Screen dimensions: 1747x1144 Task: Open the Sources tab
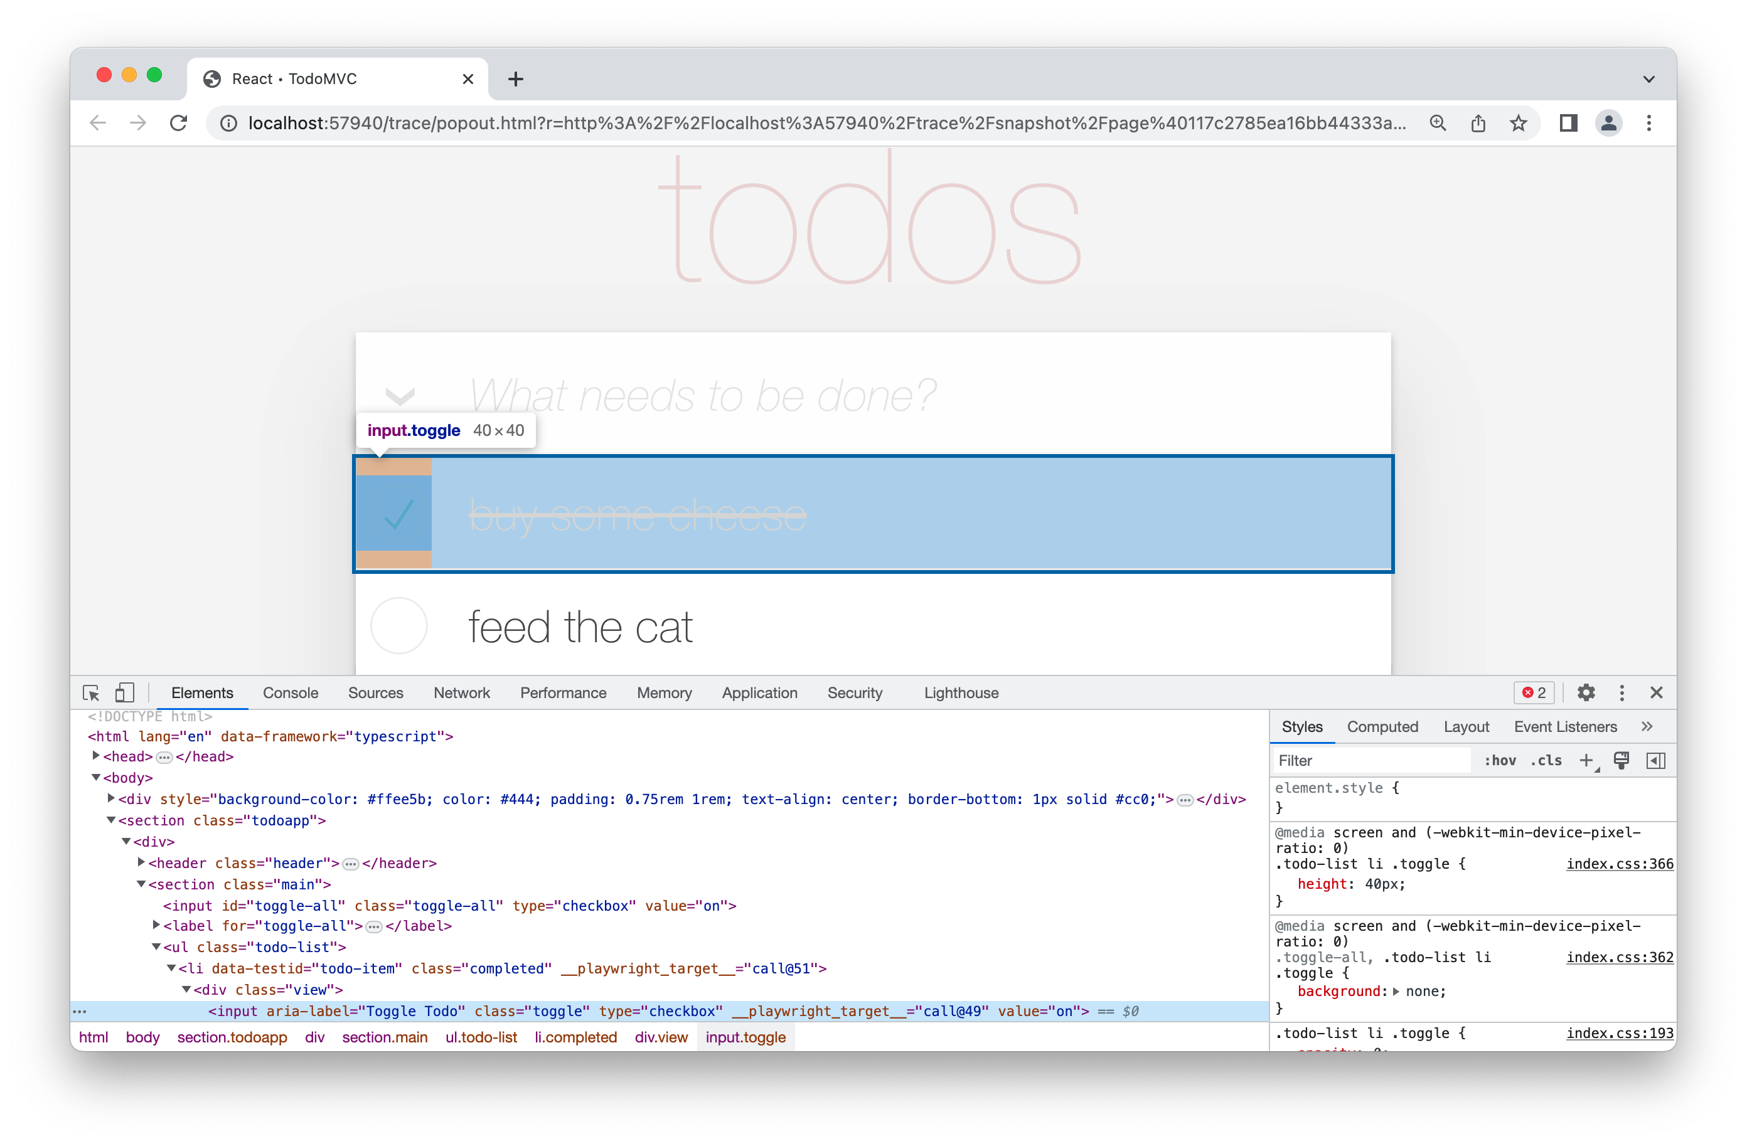[375, 692]
